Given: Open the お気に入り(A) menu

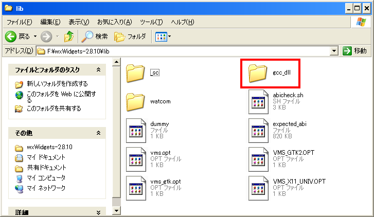Looking at the screenshot, I should [x=115, y=22].
